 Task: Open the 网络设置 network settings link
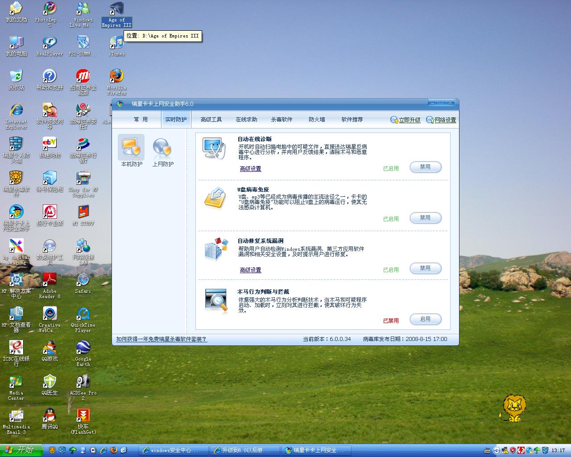441,120
